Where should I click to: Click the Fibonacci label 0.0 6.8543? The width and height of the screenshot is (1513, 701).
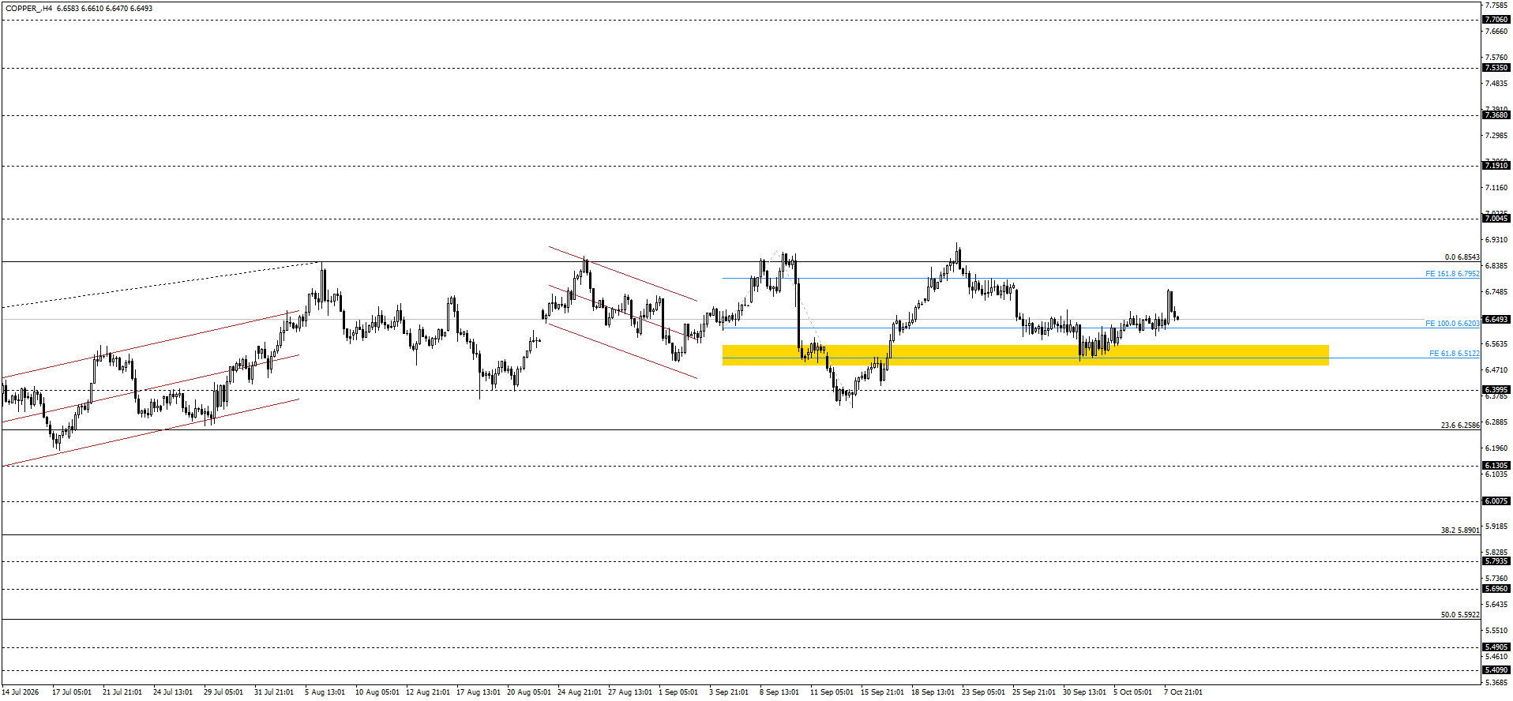(1462, 257)
